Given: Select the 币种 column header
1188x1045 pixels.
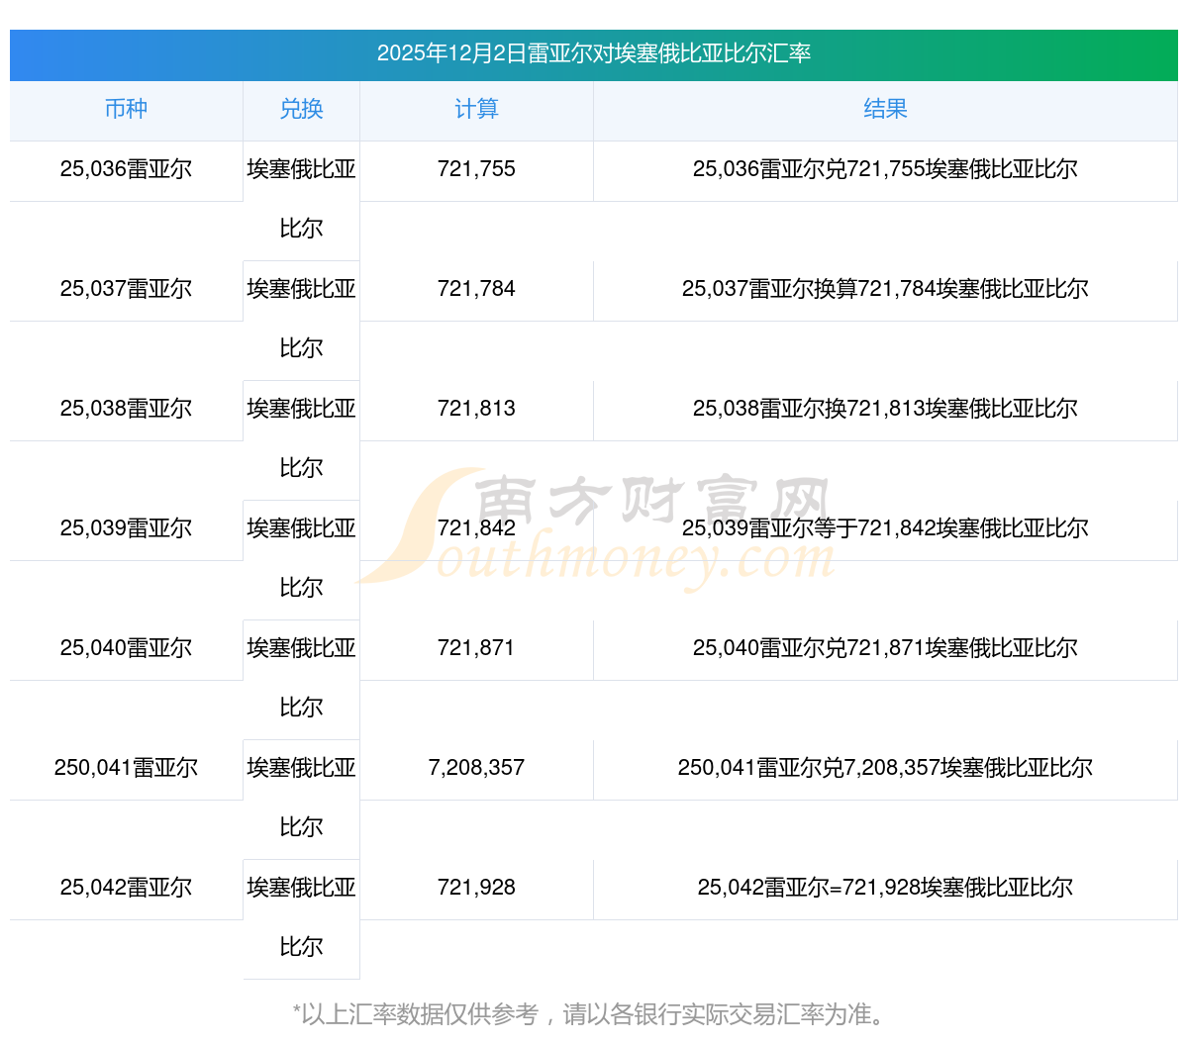Looking at the screenshot, I should pyautogui.click(x=126, y=110).
